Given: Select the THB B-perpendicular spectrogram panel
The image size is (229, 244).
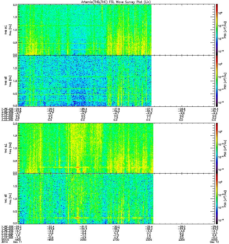Looking at the screenshot, I should coord(116,30).
